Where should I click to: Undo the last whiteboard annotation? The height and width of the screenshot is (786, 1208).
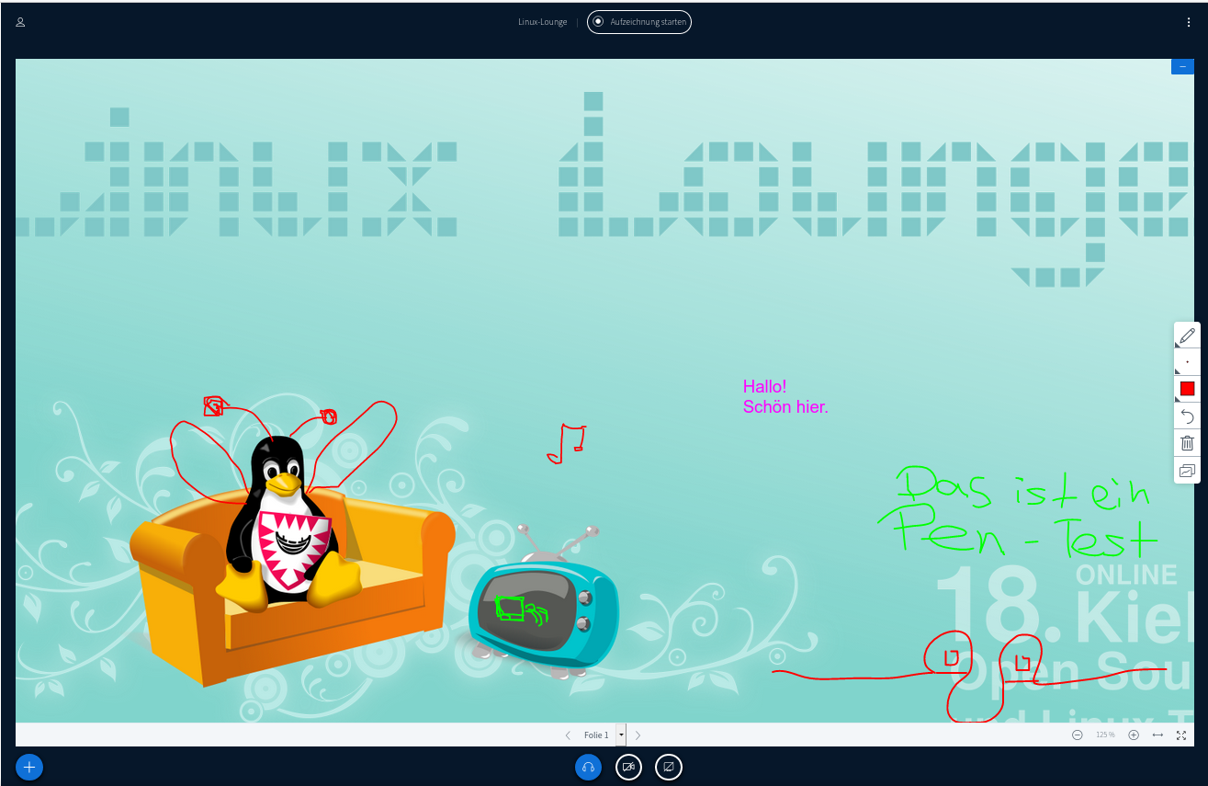click(1187, 416)
